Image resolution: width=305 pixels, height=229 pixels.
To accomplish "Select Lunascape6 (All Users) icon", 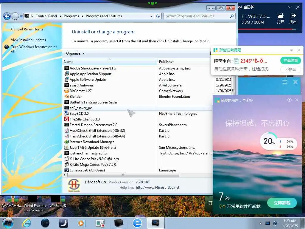I will (67, 170).
